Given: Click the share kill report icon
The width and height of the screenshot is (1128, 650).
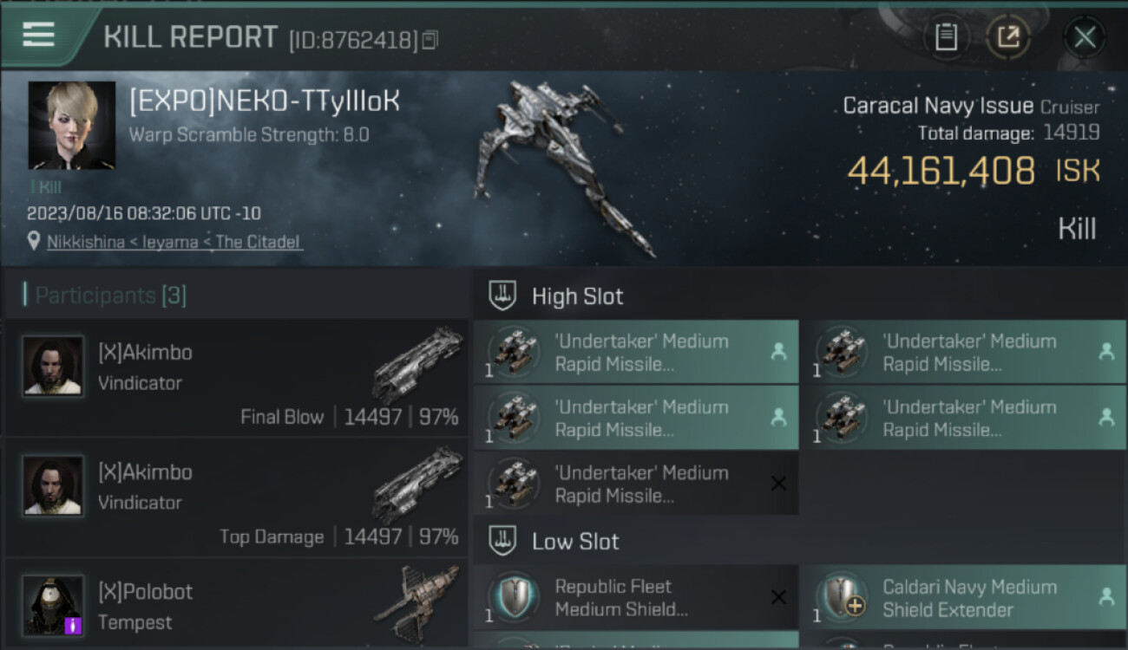Looking at the screenshot, I should 1007,37.
